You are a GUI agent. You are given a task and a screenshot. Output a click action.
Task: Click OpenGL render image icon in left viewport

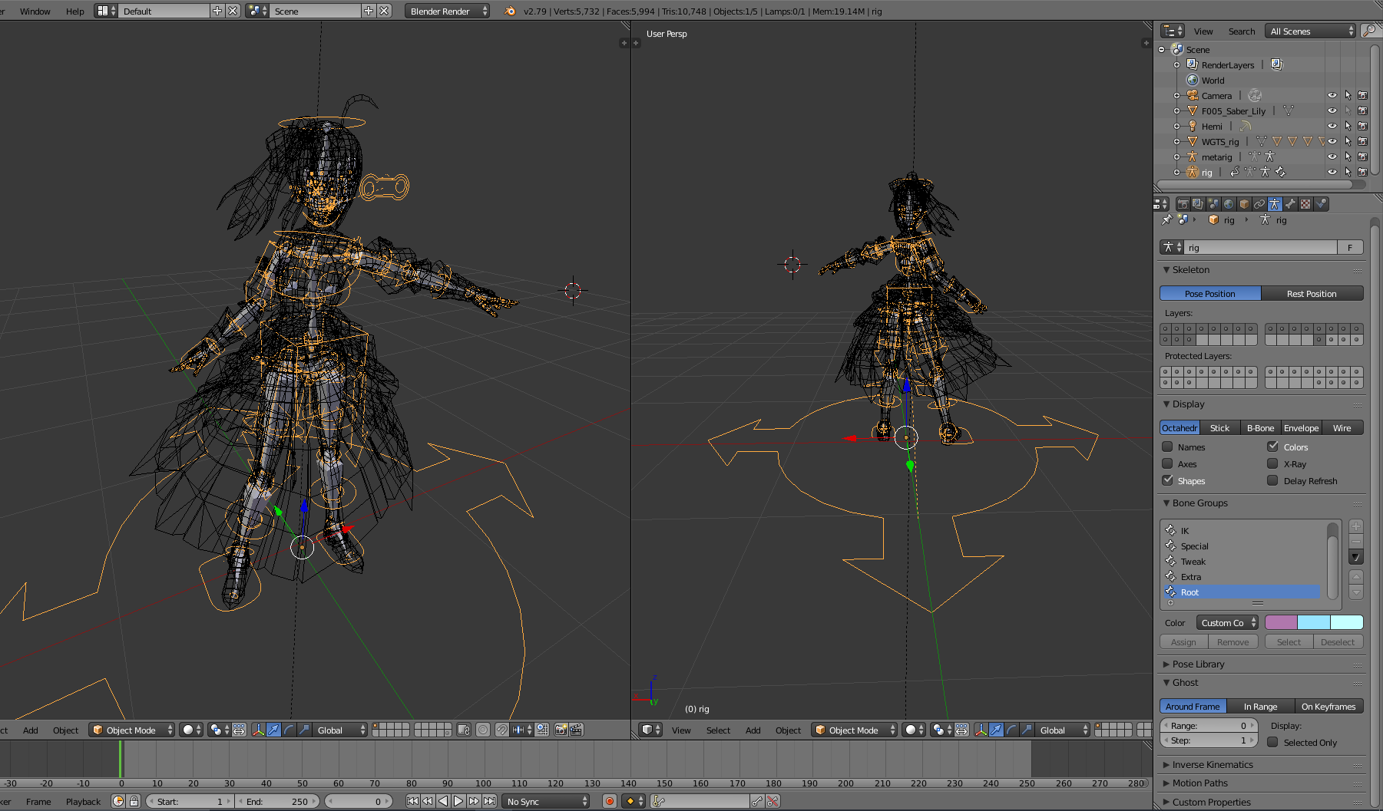pyautogui.click(x=561, y=730)
